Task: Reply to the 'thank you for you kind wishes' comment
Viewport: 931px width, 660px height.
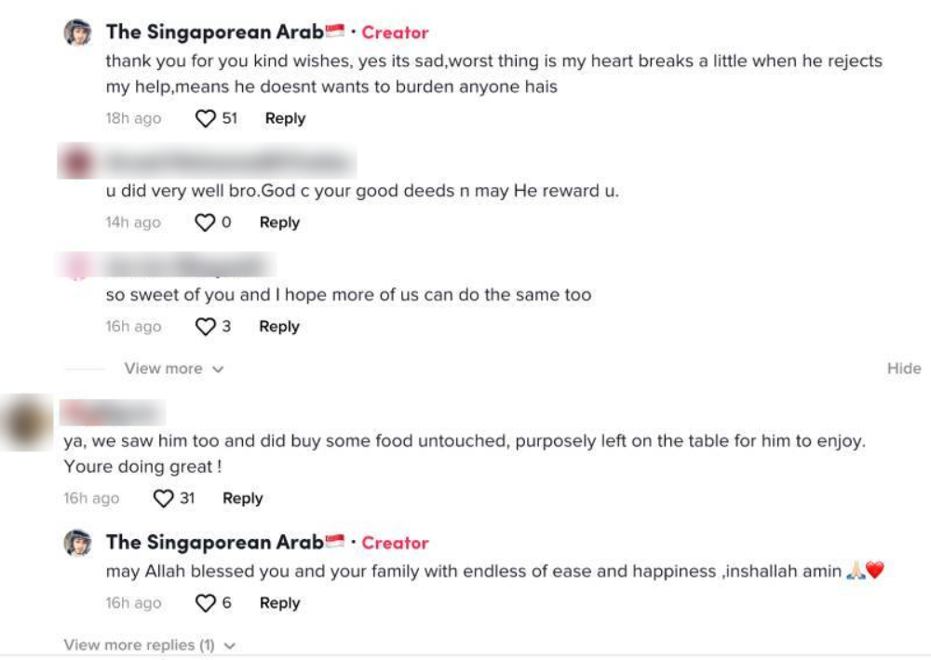Action: 285,119
